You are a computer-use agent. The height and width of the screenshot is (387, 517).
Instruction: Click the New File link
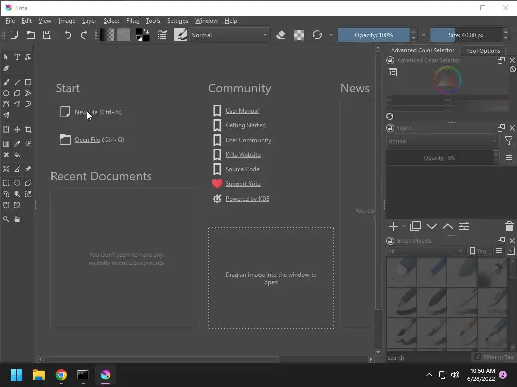[x=86, y=112]
